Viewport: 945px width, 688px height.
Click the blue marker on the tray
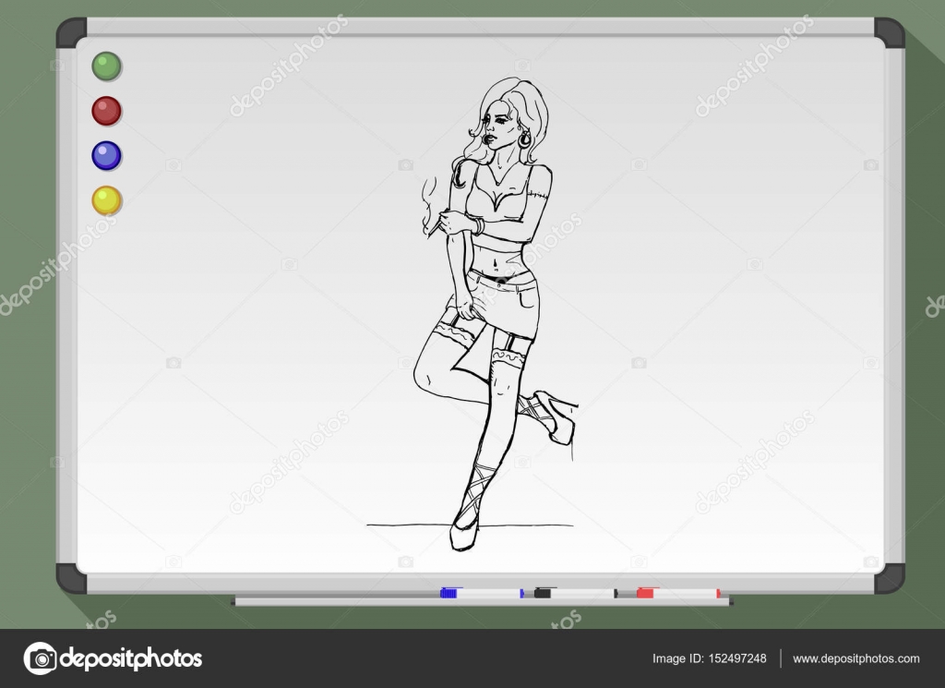coord(482,593)
